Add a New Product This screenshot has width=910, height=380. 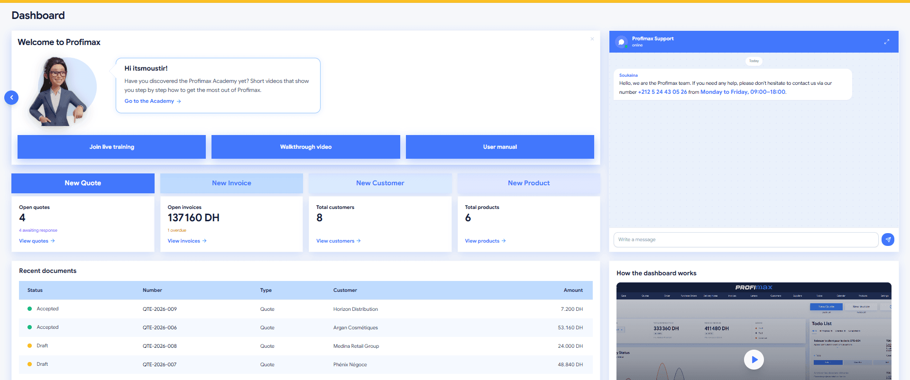click(x=529, y=183)
